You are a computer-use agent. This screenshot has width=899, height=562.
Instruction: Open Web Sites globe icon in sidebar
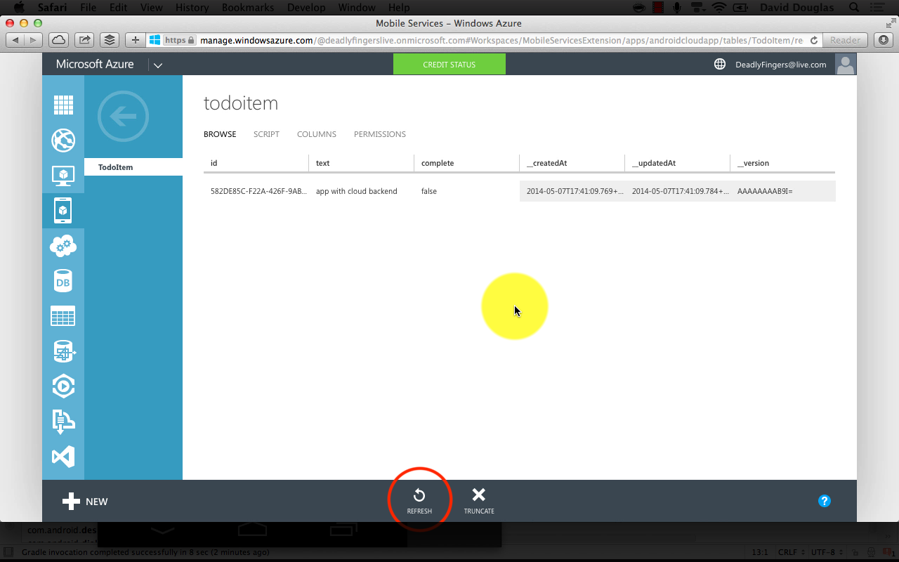63,140
